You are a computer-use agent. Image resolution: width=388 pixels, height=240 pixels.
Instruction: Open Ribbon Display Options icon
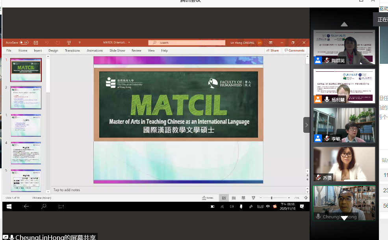[x=271, y=43]
